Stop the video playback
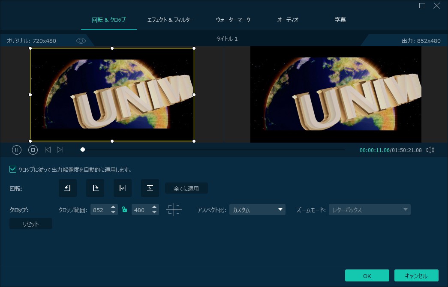Viewport: 448px width, 287px height. pyautogui.click(x=33, y=150)
